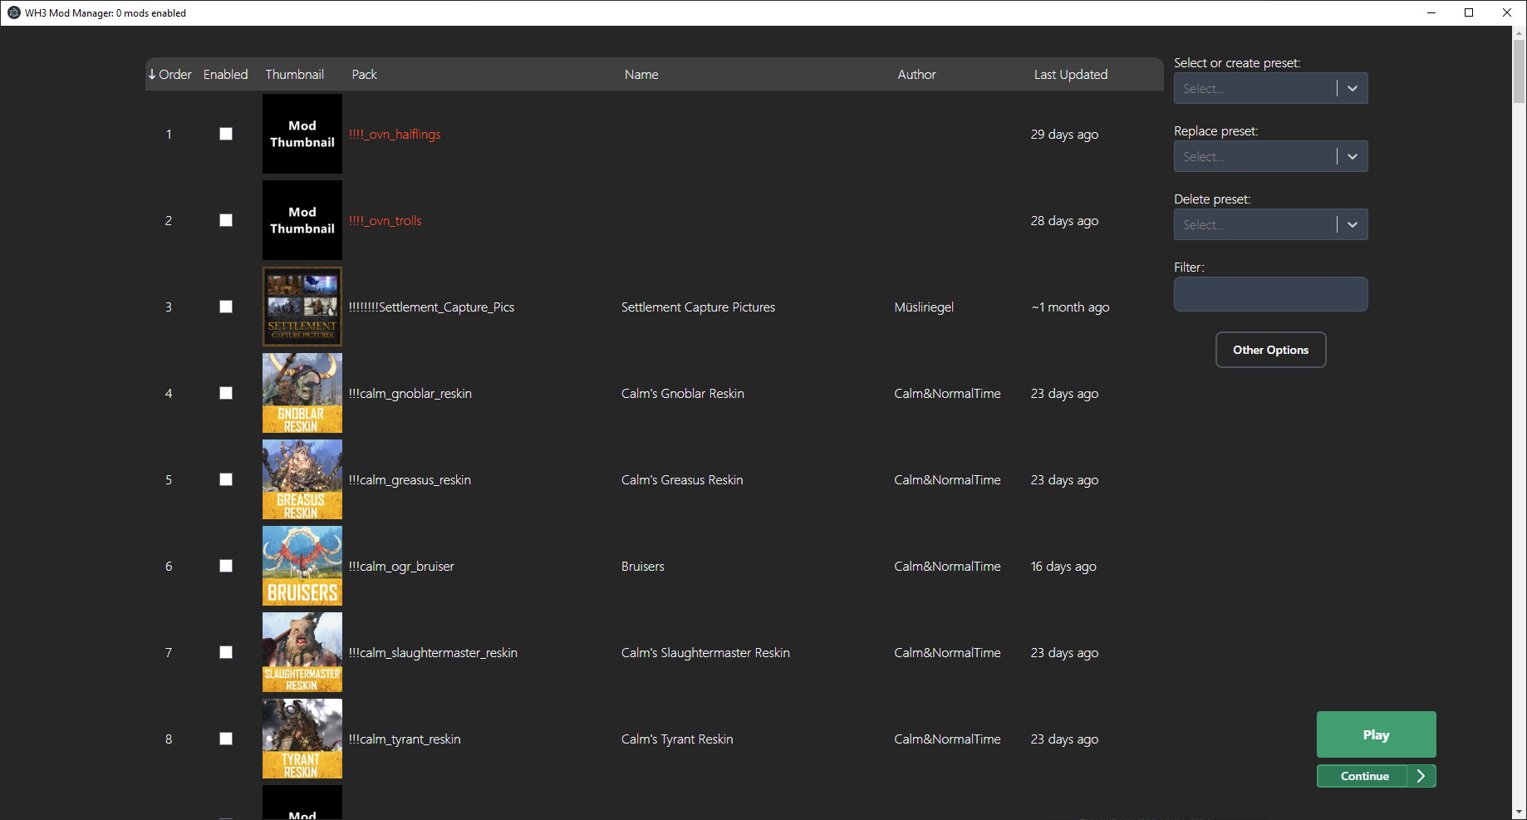Expand the Continue button arrow options
This screenshot has width=1527, height=820.
pos(1421,776)
